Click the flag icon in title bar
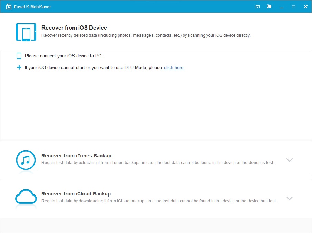This screenshot has height=233, width=312. tap(269, 7)
